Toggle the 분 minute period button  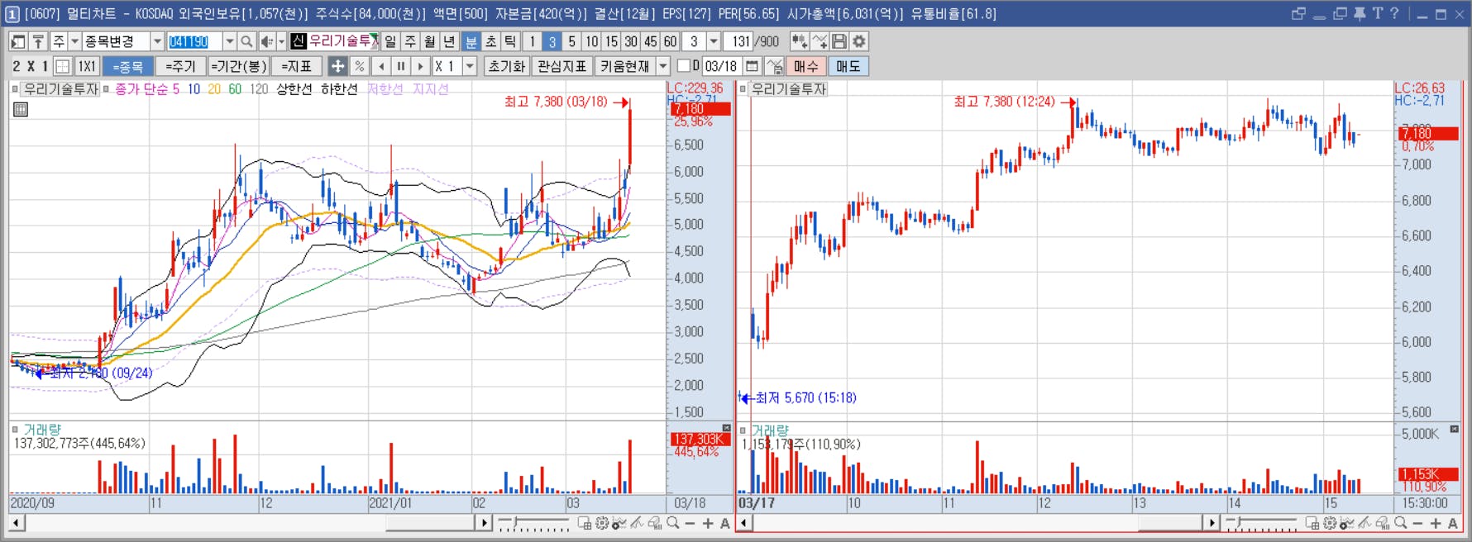[x=471, y=41]
